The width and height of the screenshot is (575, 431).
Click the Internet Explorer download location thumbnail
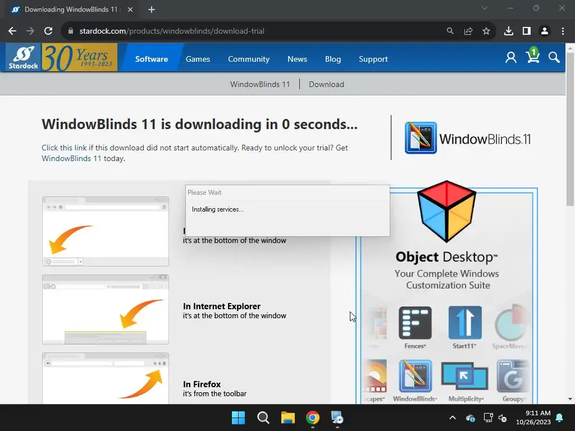tap(106, 309)
